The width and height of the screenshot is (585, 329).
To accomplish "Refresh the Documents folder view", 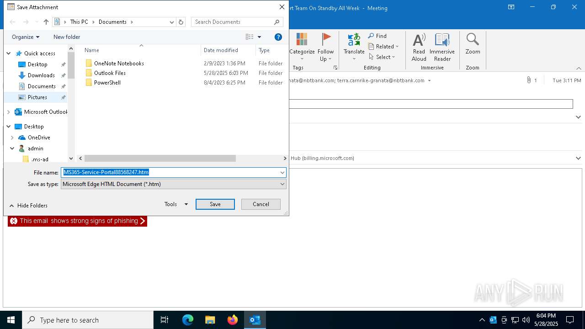I will pyautogui.click(x=181, y=22).
